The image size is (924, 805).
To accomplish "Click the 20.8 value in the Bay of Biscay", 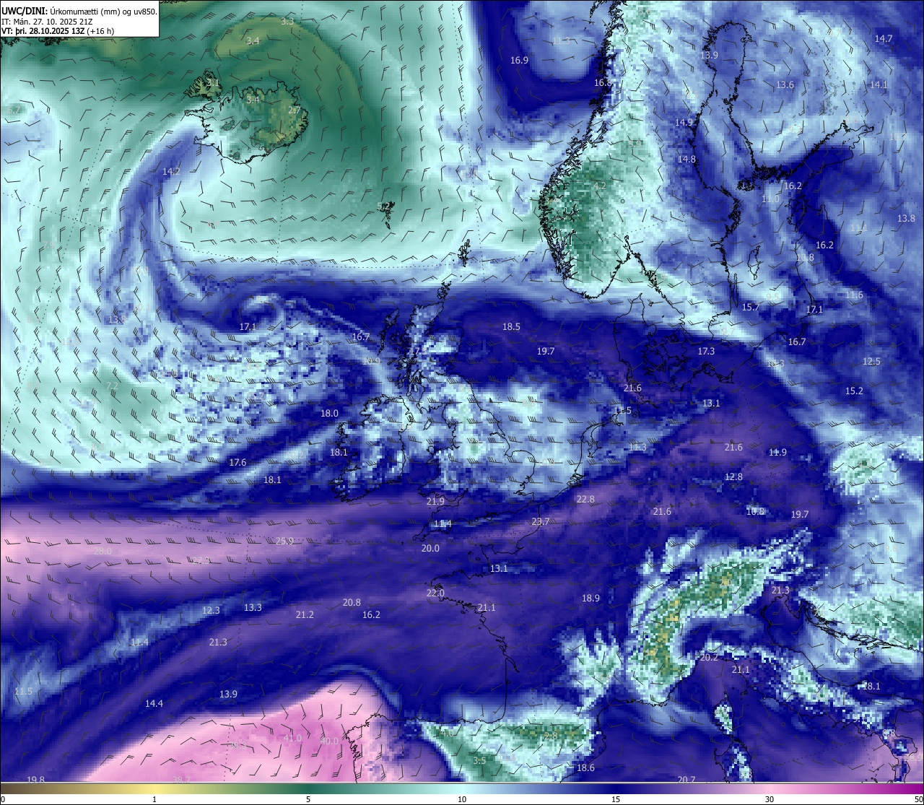I will 352,603.
